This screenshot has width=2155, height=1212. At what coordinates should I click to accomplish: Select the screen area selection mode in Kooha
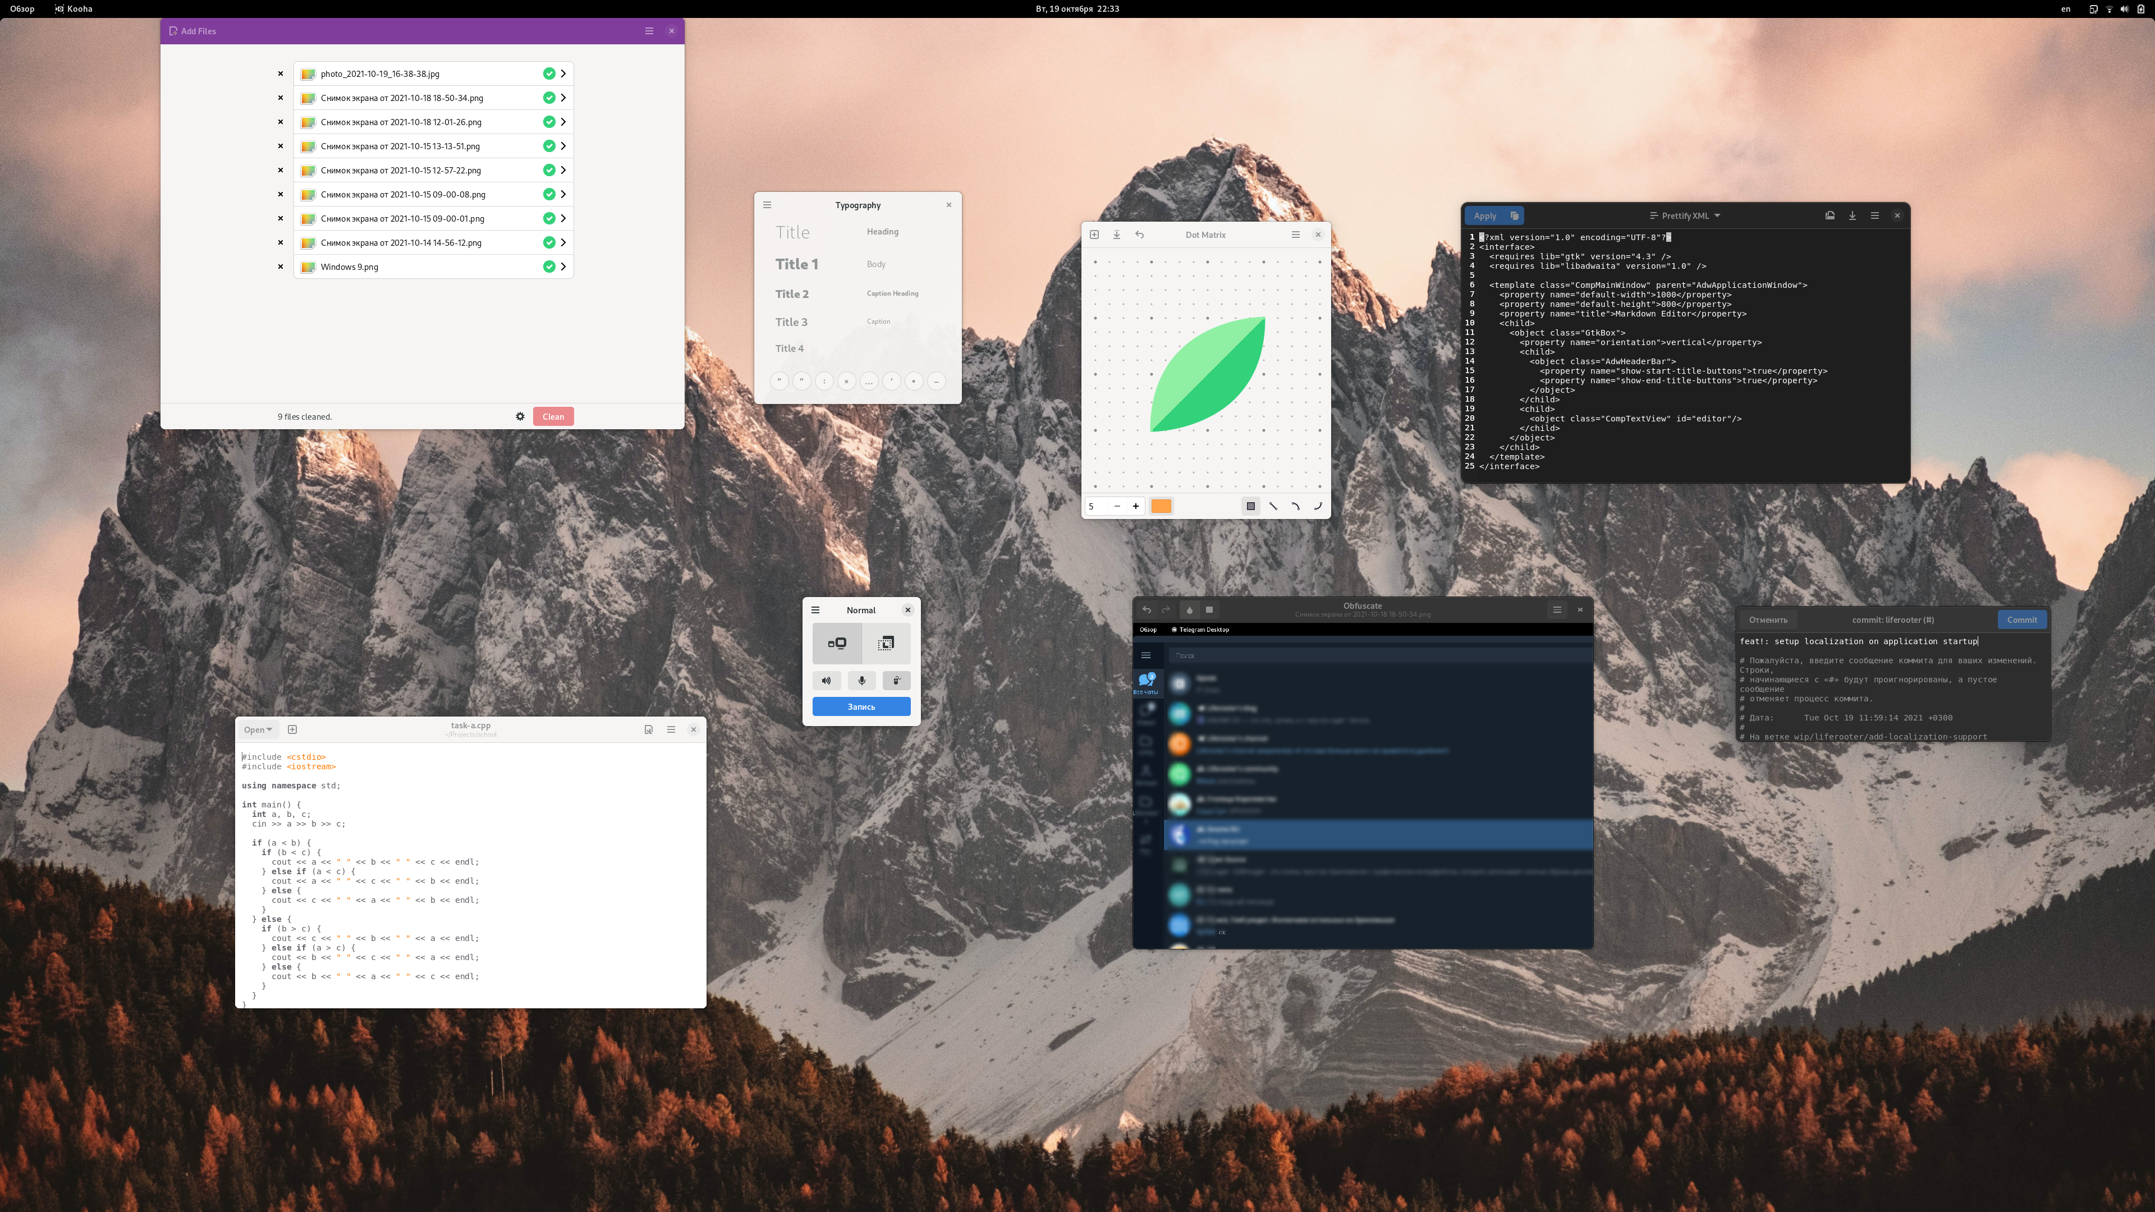pos(886,643)
